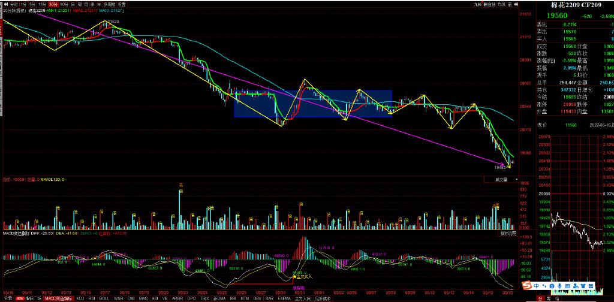Select the OBV indicator tab
Image resolution: width=614 pixels, height=302 pixels.
click(257, 298)
